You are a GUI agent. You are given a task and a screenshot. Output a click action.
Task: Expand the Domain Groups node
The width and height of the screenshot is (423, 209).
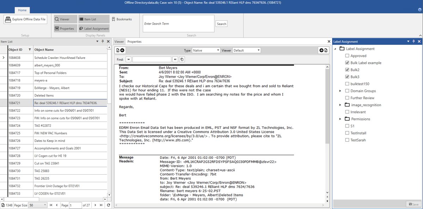[341, 91]
